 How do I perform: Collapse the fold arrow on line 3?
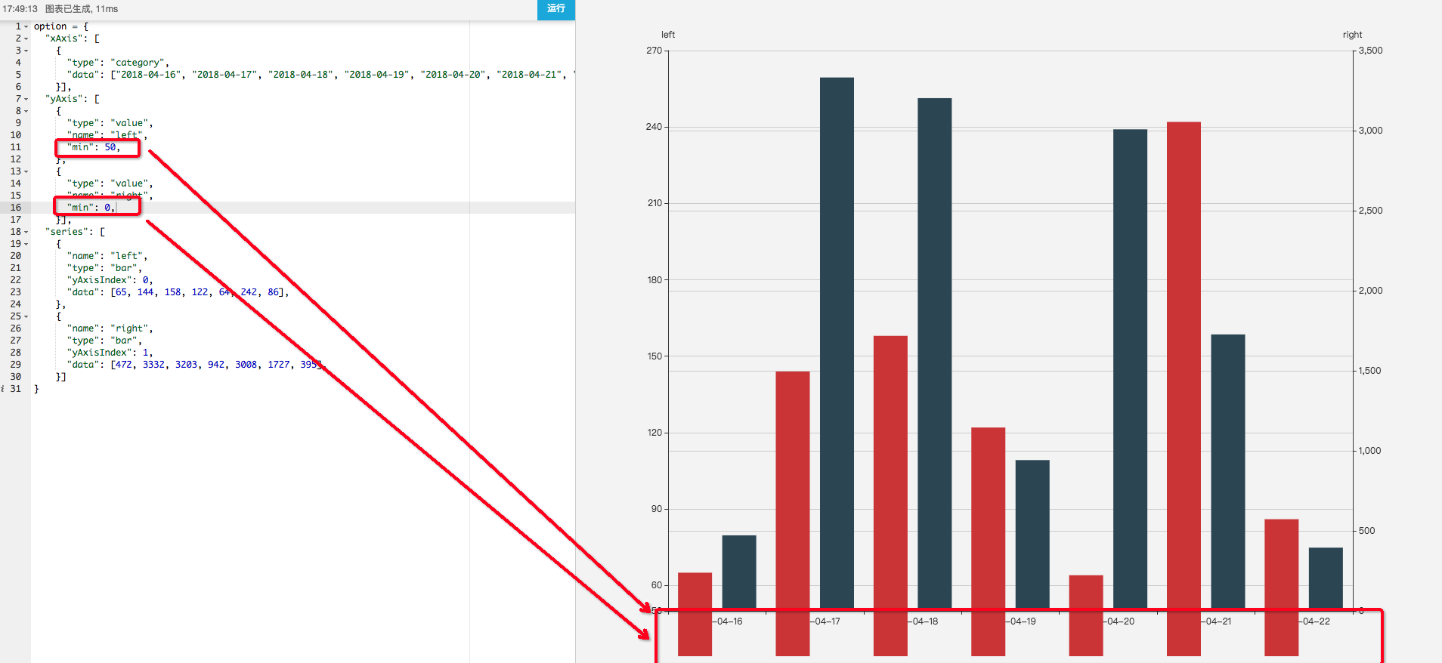click(x=26, y=51)
